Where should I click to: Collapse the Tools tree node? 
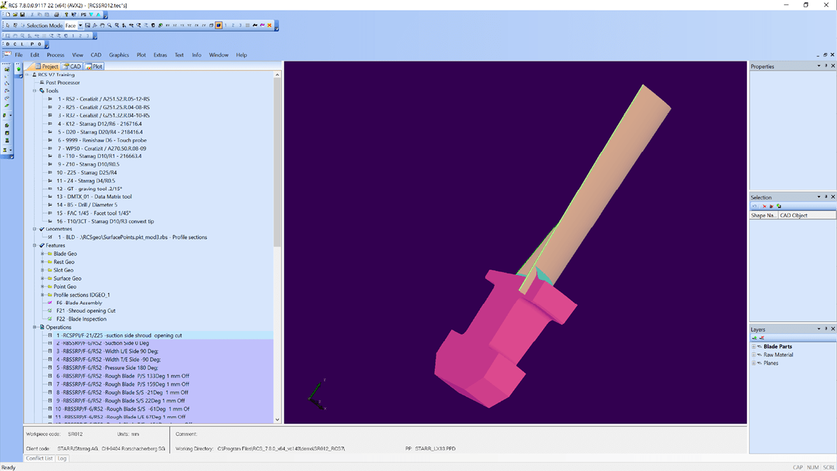click(34, 91)
